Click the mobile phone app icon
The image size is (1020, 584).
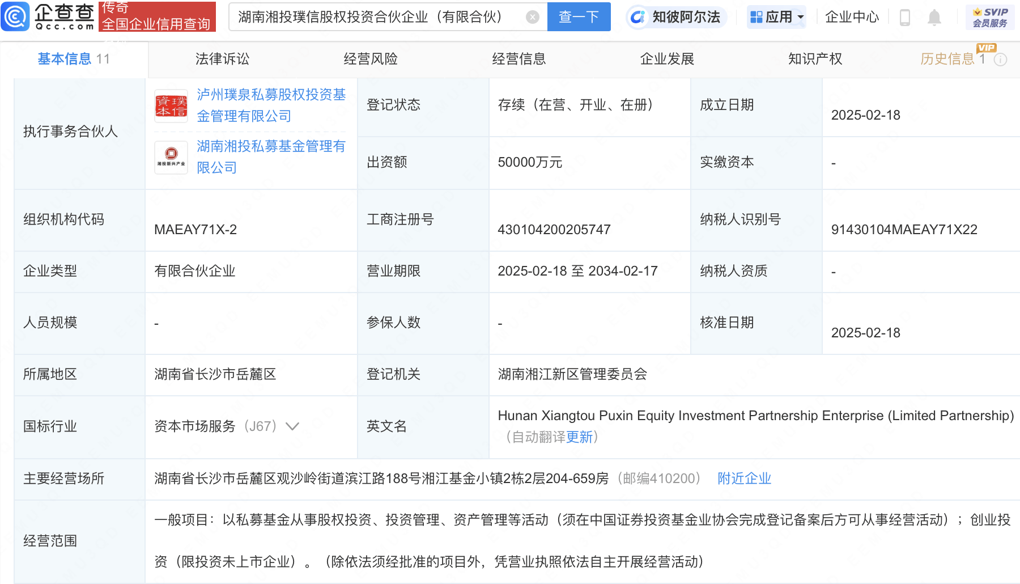pyautogui.click(x=905, y=18)
